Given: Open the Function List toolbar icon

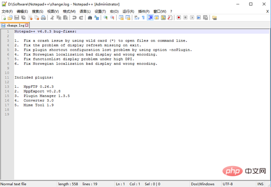Looking at the screenshot, I should coord(170,18).
